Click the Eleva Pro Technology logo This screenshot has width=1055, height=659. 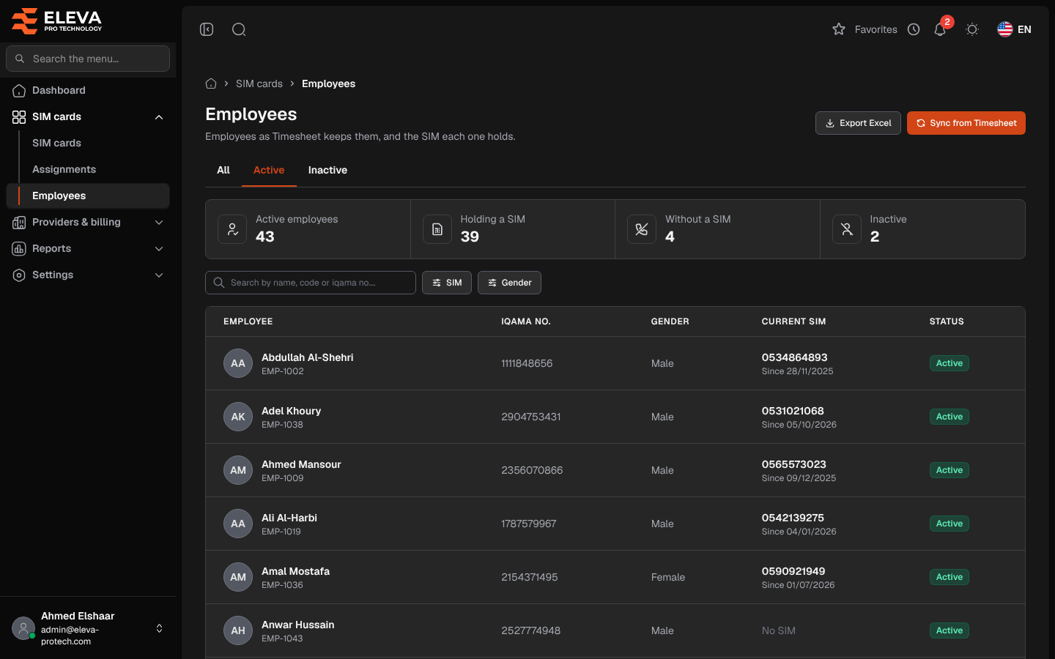57,21
